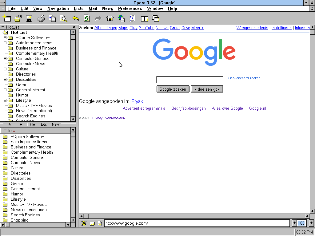Click the yellow window icon beside address bar
The height and width of the screenshot is (236, 315).
coord(92,223)
